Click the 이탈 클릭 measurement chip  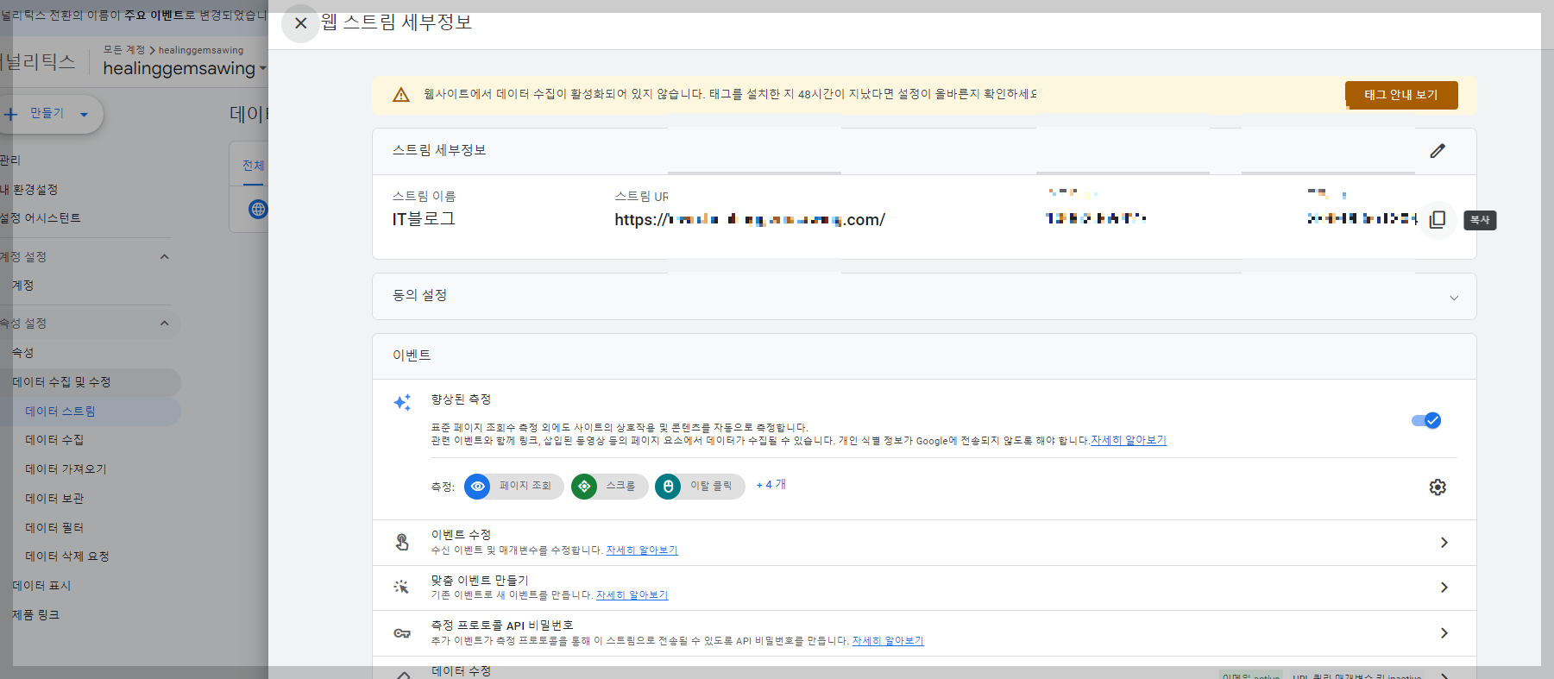[x=700, y=487]
